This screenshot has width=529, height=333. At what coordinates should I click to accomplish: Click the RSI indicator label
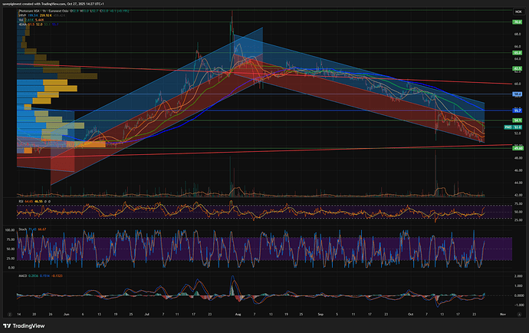click(x=20, y=201)
